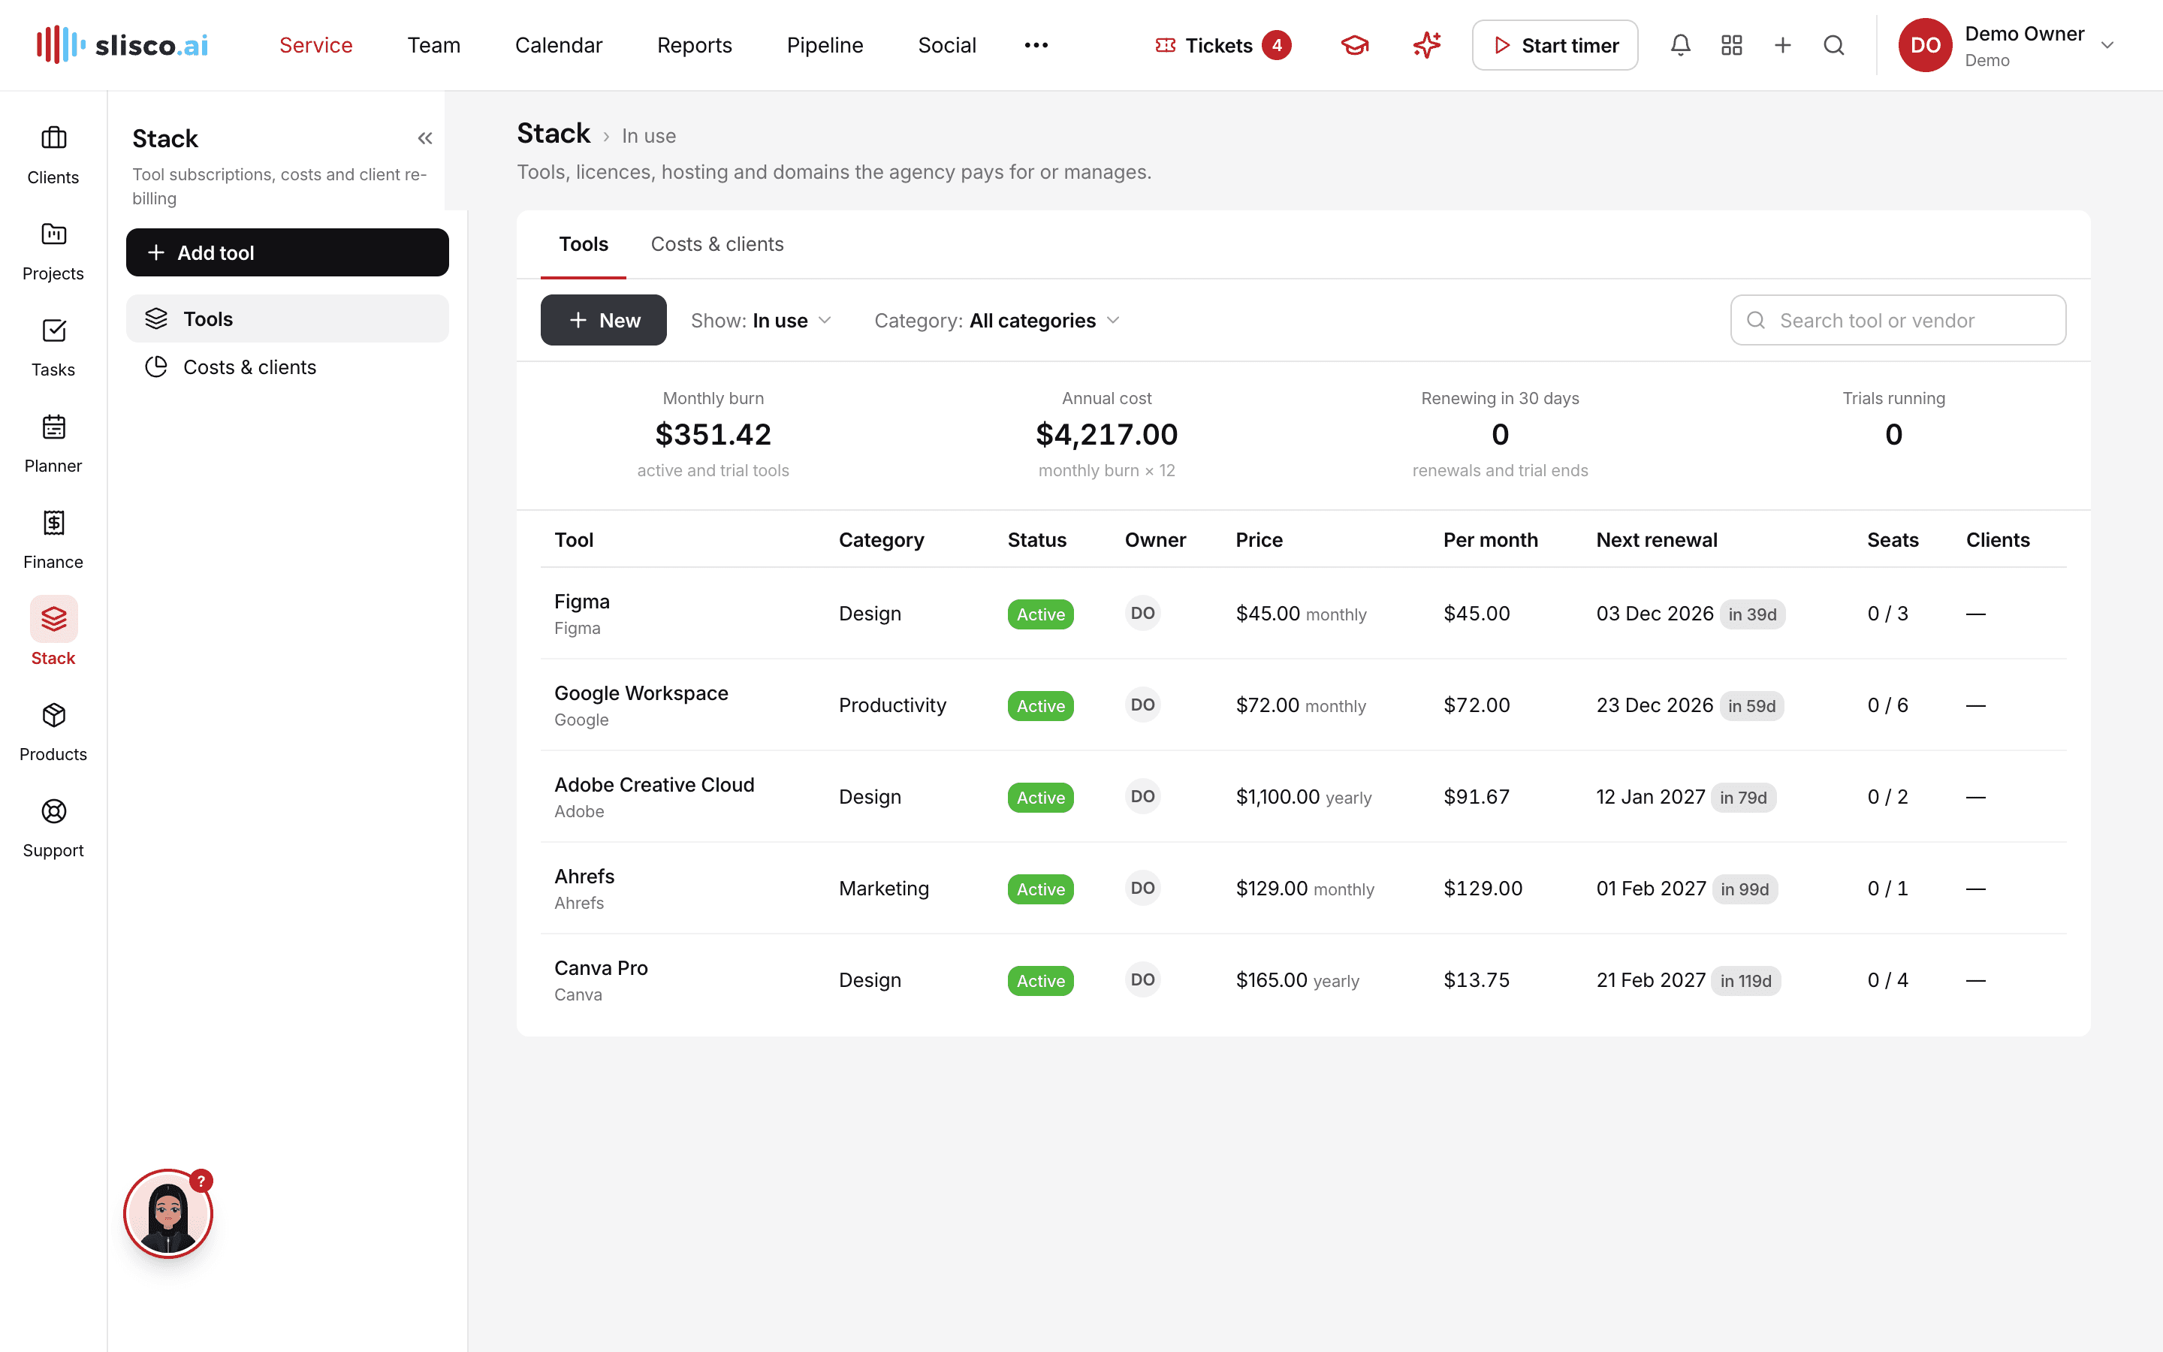The width and height of the screenshot is (2163, 1352).
Task: Open the global search magnifier icon
Action: [1833, 45]
